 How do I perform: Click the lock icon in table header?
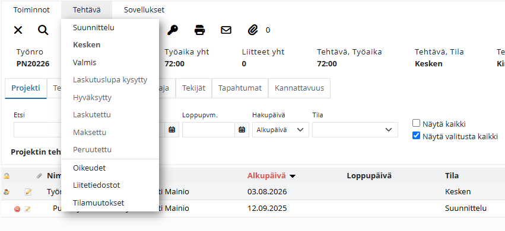(6, 176)
